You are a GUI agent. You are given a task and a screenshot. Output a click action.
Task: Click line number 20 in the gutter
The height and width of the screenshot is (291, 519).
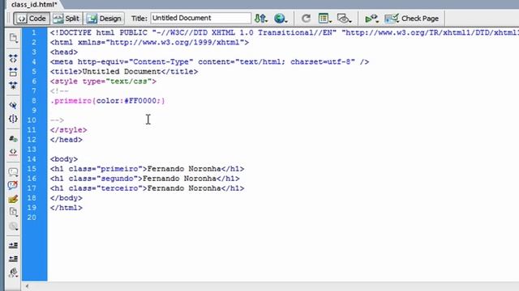32,217
